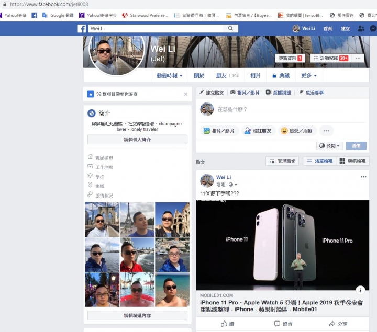Open the iPhone 11 link preview image
The height and width of the screenshot is (332, 377).
click(x=283, y=245)
